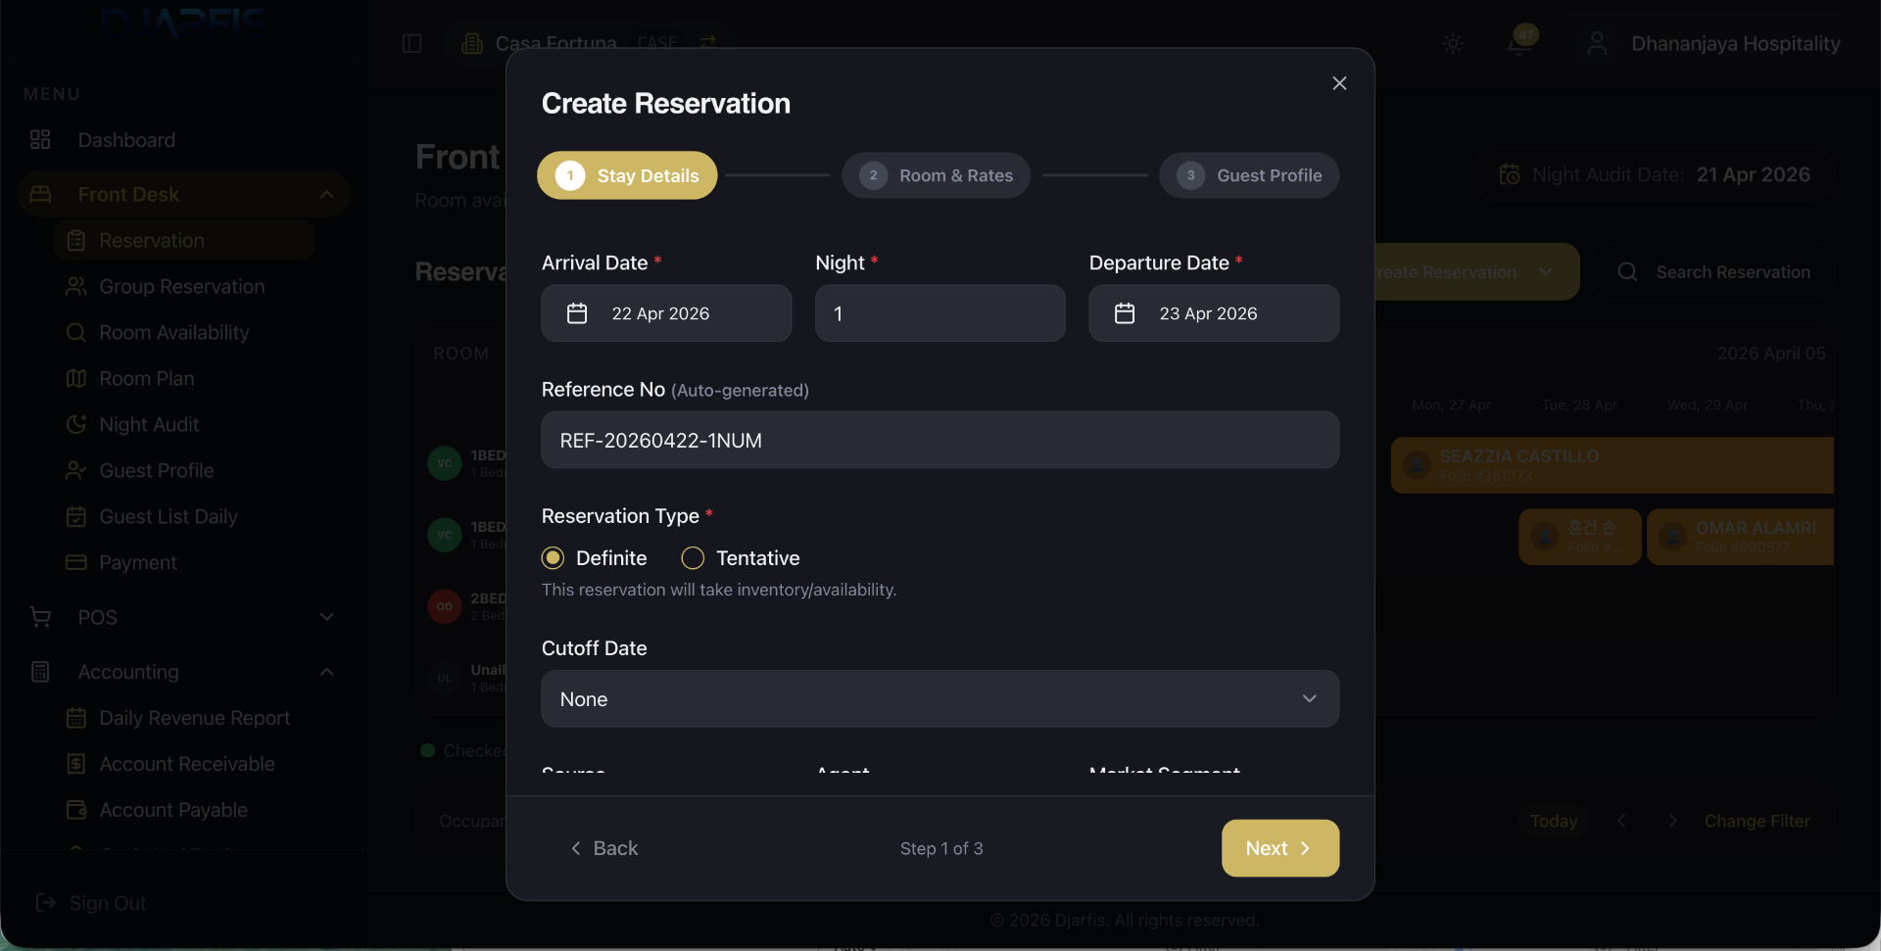Click the Arrival Date calendar icon
The height and width of the screenshot is (951, 1881).
(x=577, y=313)
